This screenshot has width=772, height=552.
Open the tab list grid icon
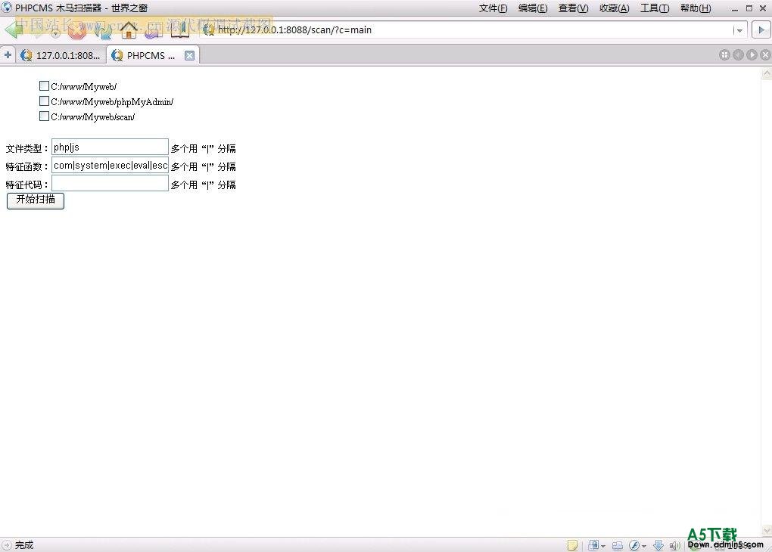724,55
